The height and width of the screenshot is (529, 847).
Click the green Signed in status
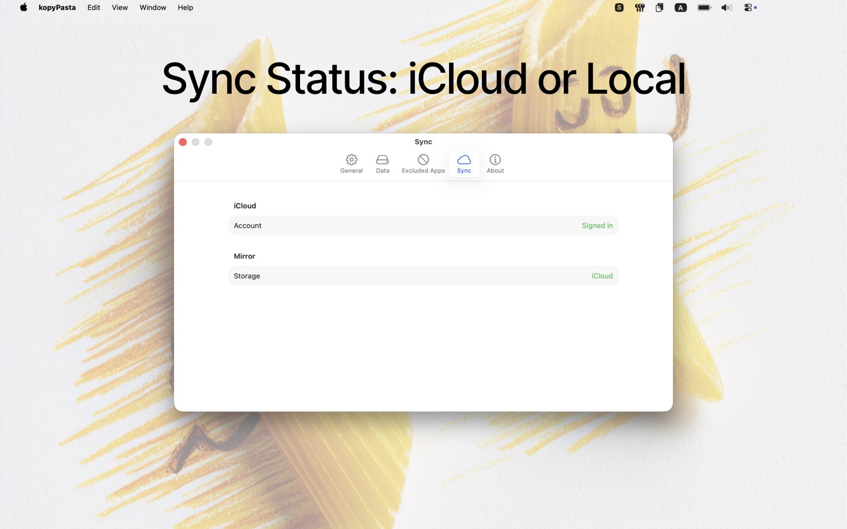597,226
